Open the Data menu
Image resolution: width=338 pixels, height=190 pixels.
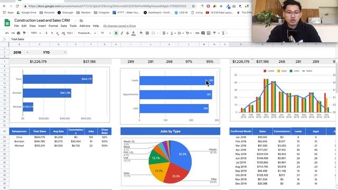pyautogui.click(x=63, y=26)
